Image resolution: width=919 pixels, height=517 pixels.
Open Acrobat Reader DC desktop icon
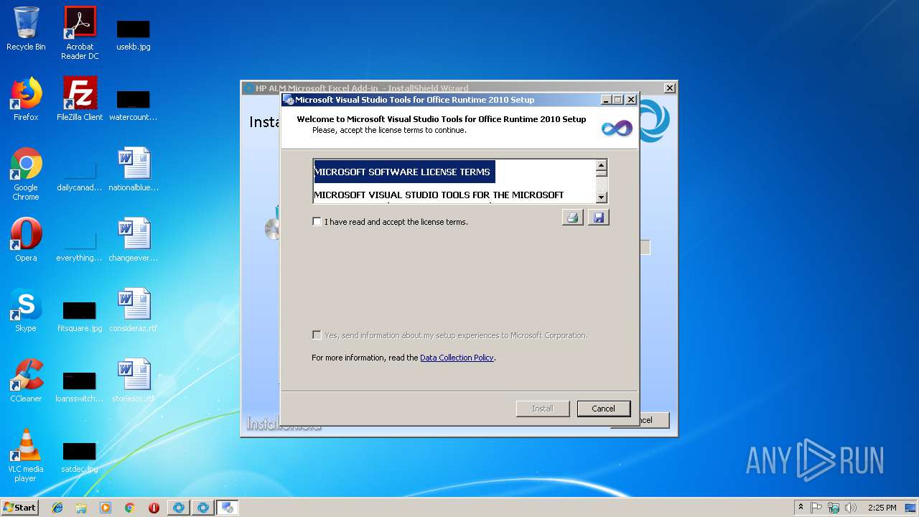(80, 34)
